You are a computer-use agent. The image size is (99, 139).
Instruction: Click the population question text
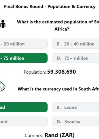click(58, 26)
